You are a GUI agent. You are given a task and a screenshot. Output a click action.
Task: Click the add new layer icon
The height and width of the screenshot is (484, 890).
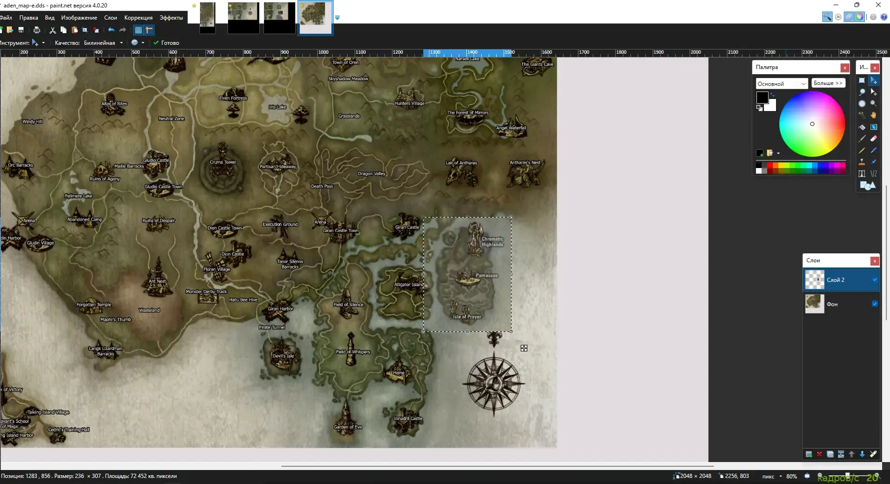pos(809,454)
